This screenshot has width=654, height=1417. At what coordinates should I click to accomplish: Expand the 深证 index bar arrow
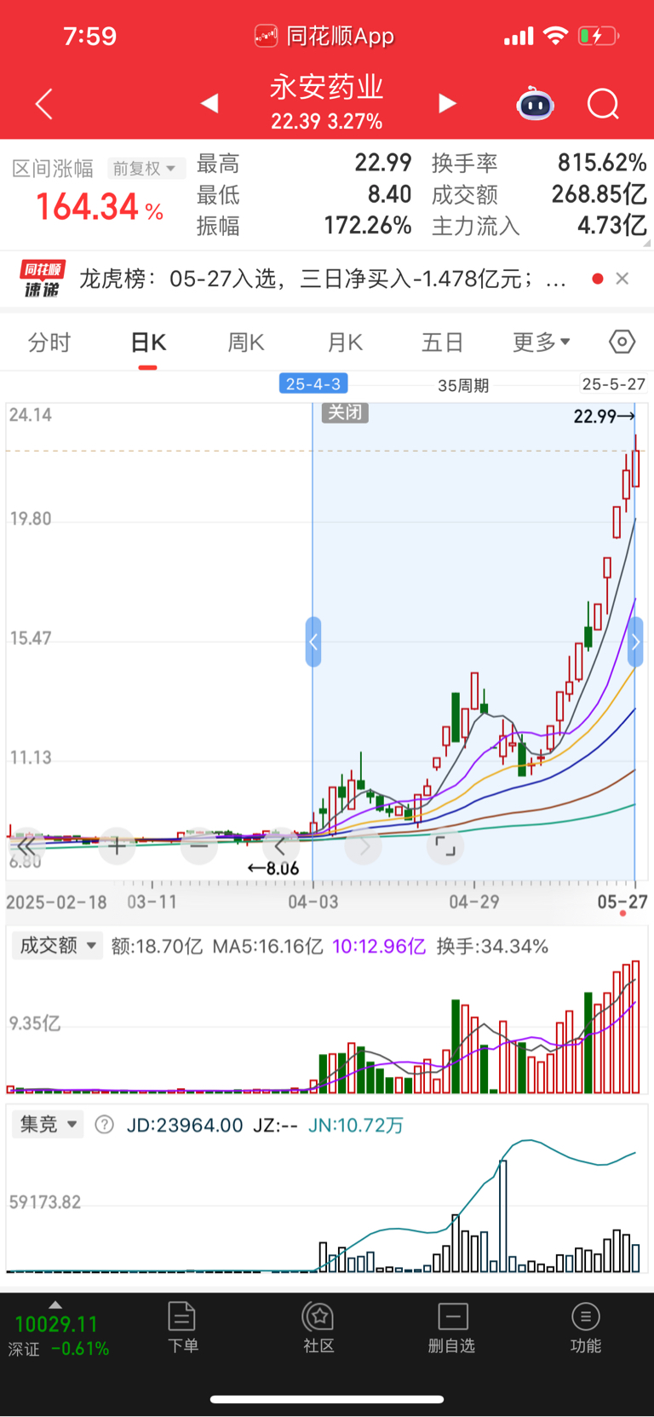pos(55,1305)
